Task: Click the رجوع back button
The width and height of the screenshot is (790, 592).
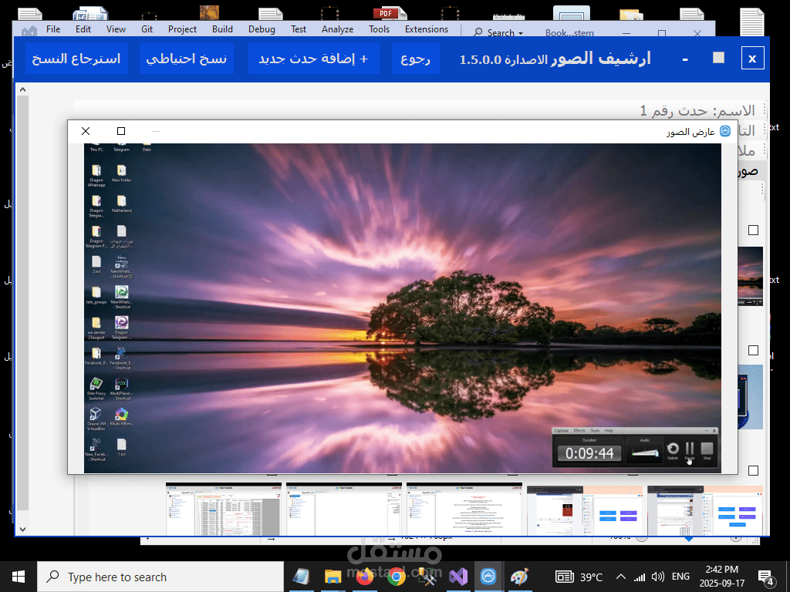Action: pyautogui.click(x=416, y=59)
